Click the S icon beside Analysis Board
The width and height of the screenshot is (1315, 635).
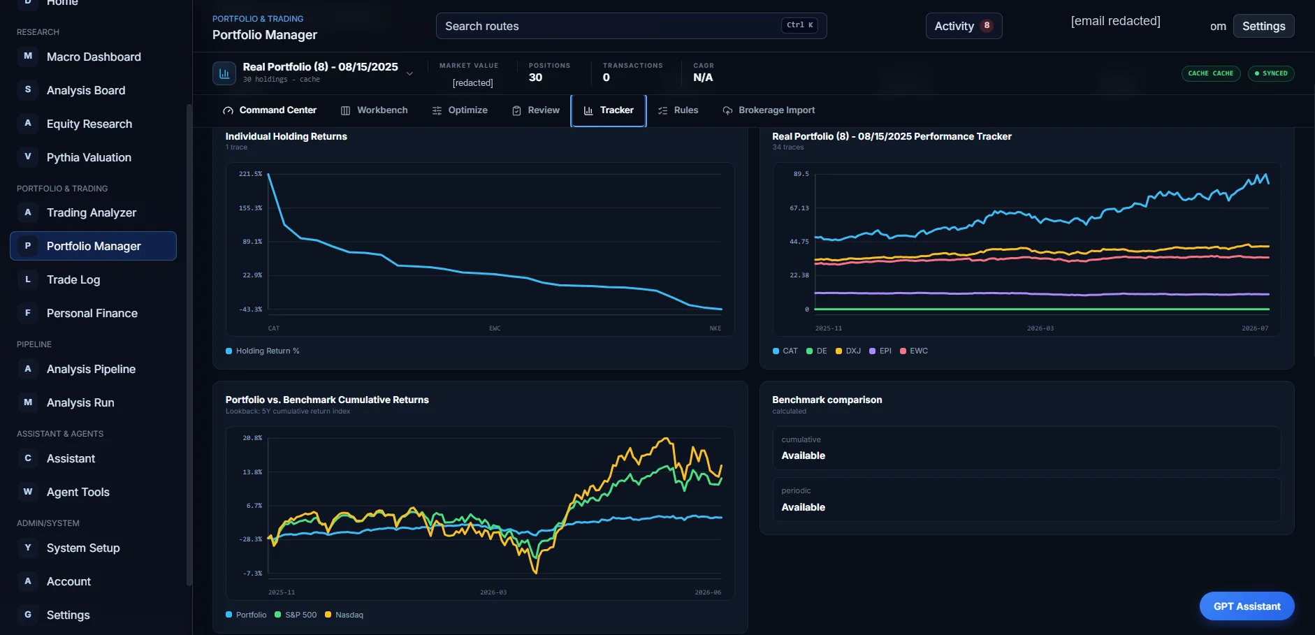(x=28, y=89)
